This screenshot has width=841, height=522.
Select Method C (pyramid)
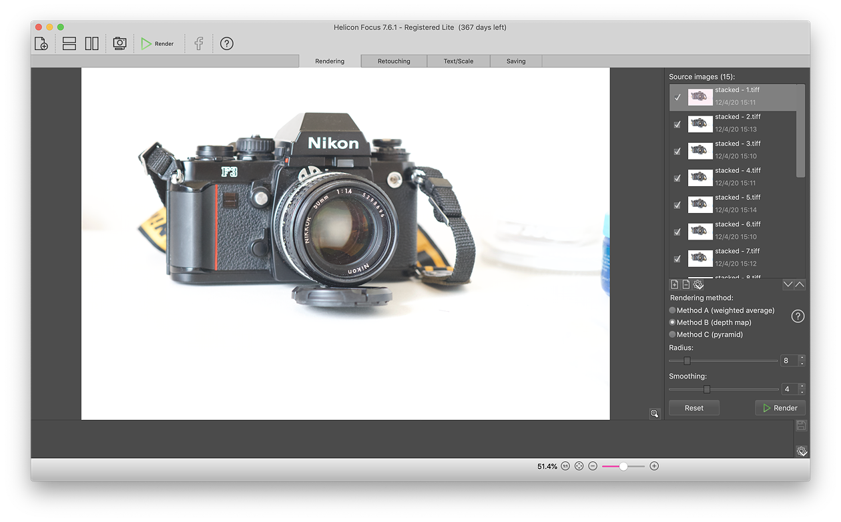pos(706,334)
